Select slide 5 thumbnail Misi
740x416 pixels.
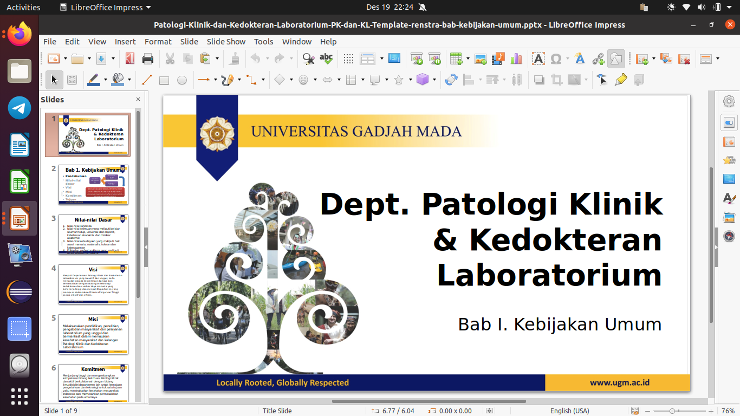coord(93,334)
